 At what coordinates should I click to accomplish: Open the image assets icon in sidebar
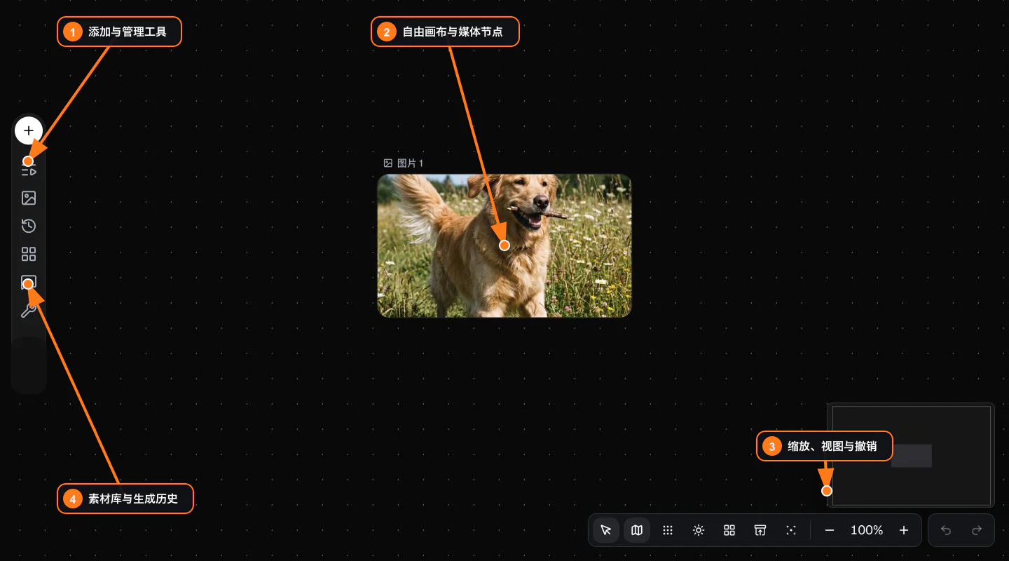click(x=29, y=198)
